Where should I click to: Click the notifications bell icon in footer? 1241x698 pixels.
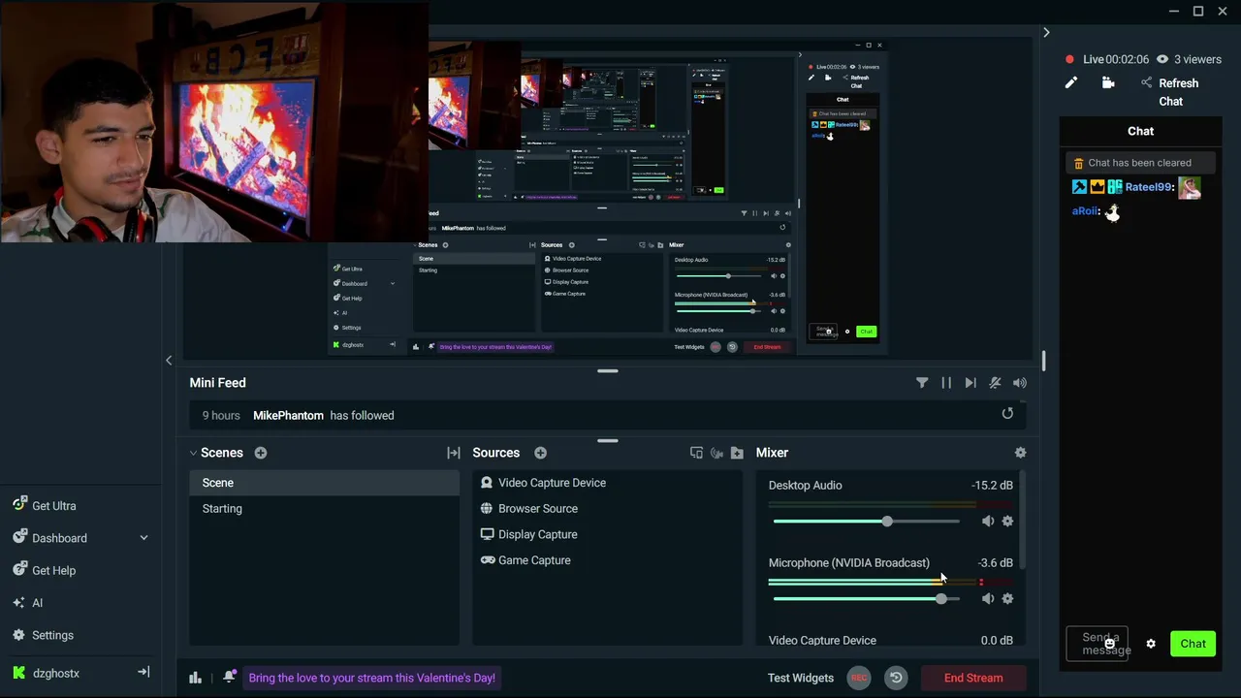click(229, 678)
